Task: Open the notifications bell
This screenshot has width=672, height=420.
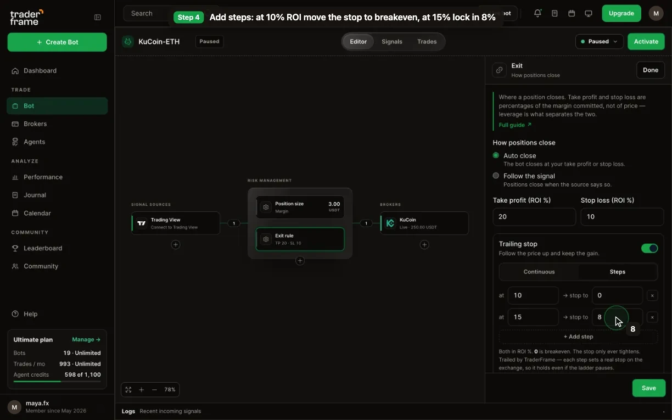Action: 537,13
